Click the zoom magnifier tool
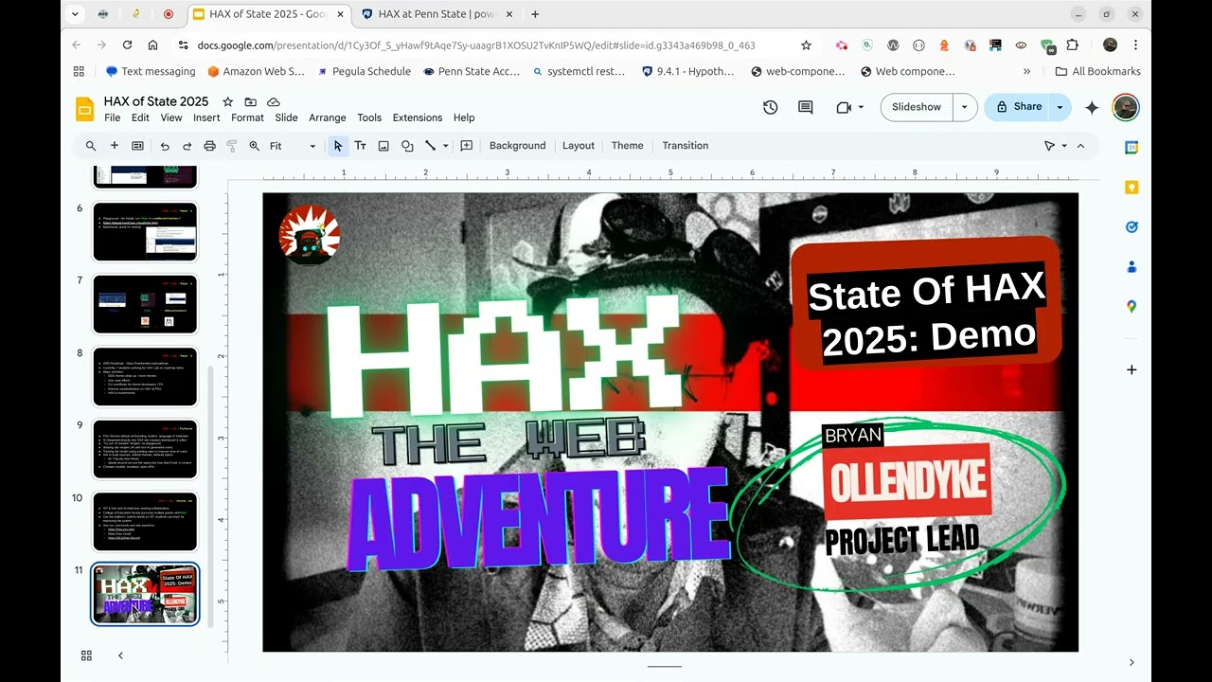 coord(255,146)
